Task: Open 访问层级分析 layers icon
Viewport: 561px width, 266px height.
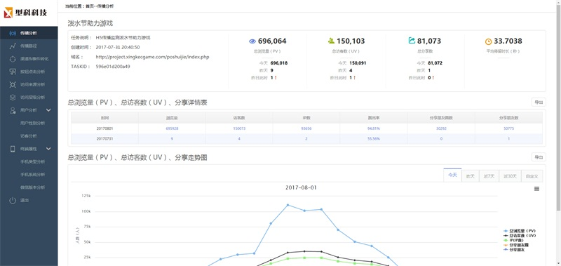Action: click(x=13, y=98)
